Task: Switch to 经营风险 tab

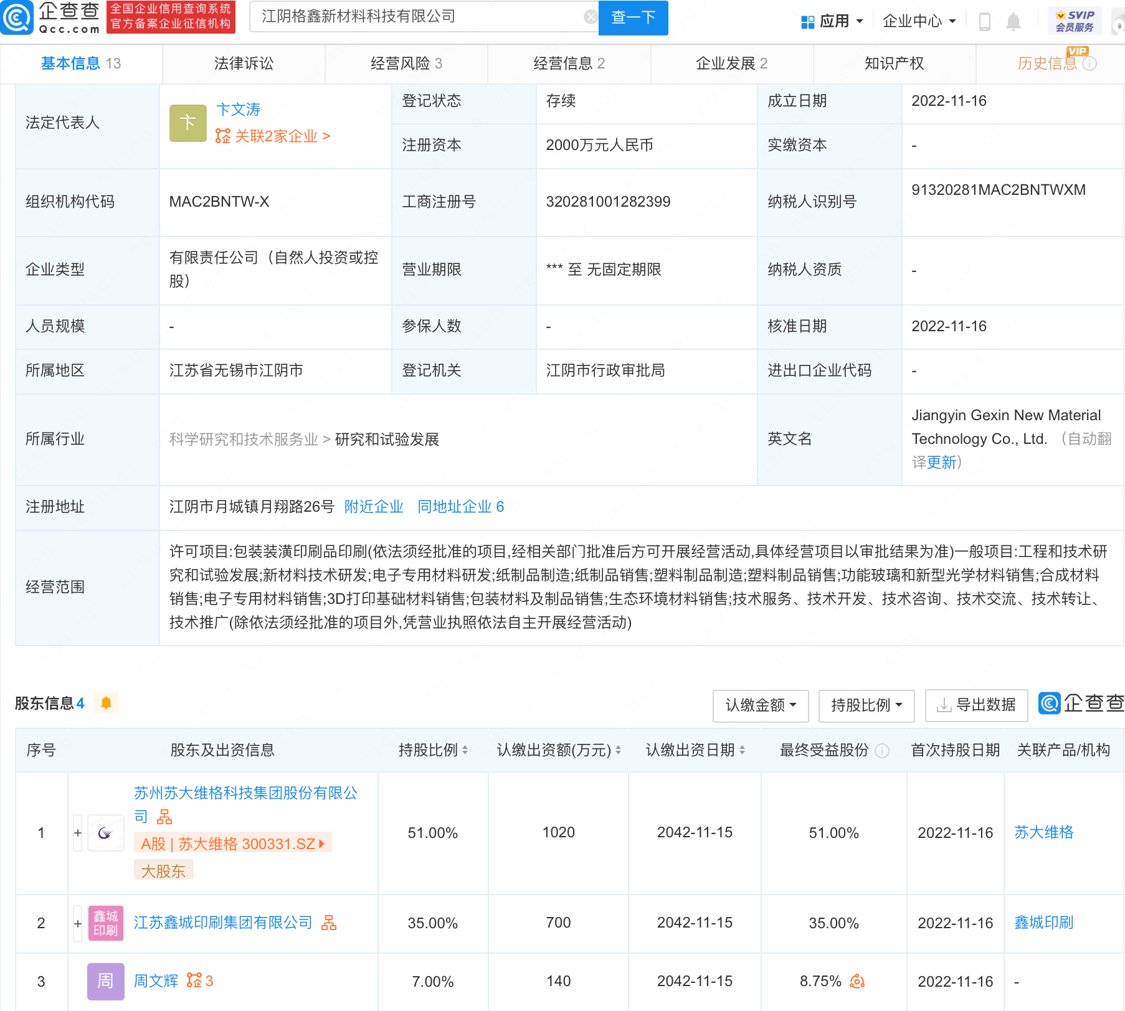Action: [406, 63]
